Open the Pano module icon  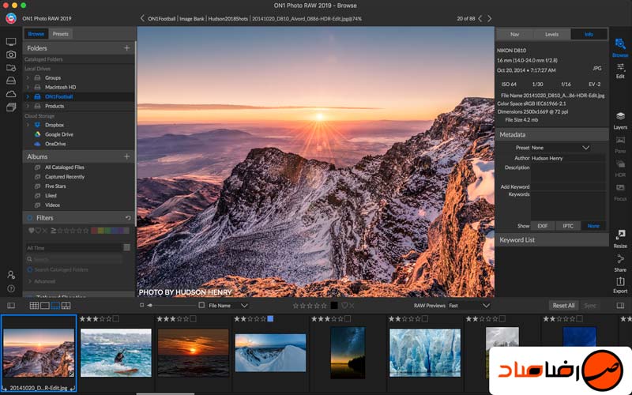click(620, 145)
